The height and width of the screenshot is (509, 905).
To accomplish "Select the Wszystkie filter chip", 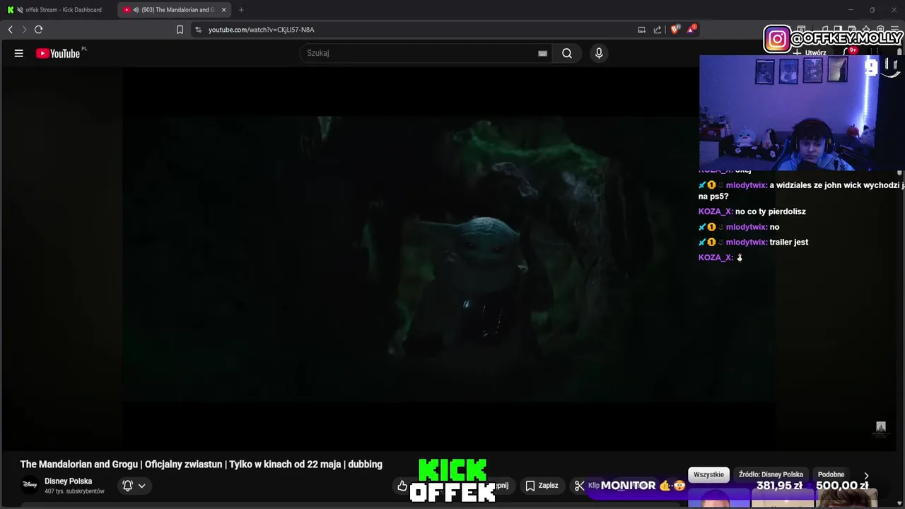I will [x=708, y=475].
